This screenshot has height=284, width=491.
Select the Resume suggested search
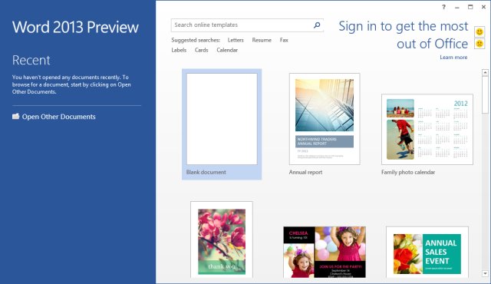tap(262, 40)
